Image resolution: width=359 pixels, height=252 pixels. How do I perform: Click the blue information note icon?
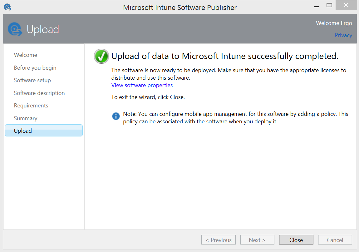click(x=116, y=116)
